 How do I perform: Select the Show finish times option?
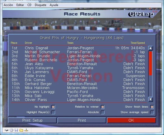[152, 107]
